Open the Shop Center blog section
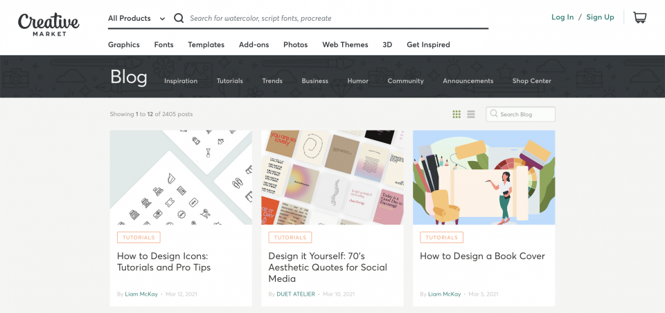Viewport: 665px width, 313px height. click(531, 81)
